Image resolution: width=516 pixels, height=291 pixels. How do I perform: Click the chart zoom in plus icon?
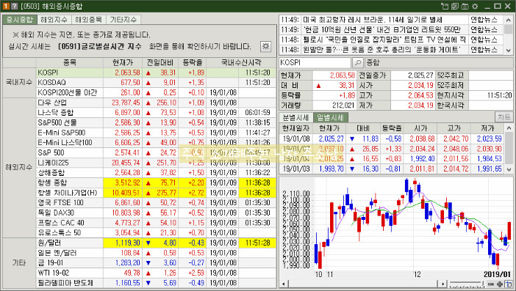click(x=500, y=284)
